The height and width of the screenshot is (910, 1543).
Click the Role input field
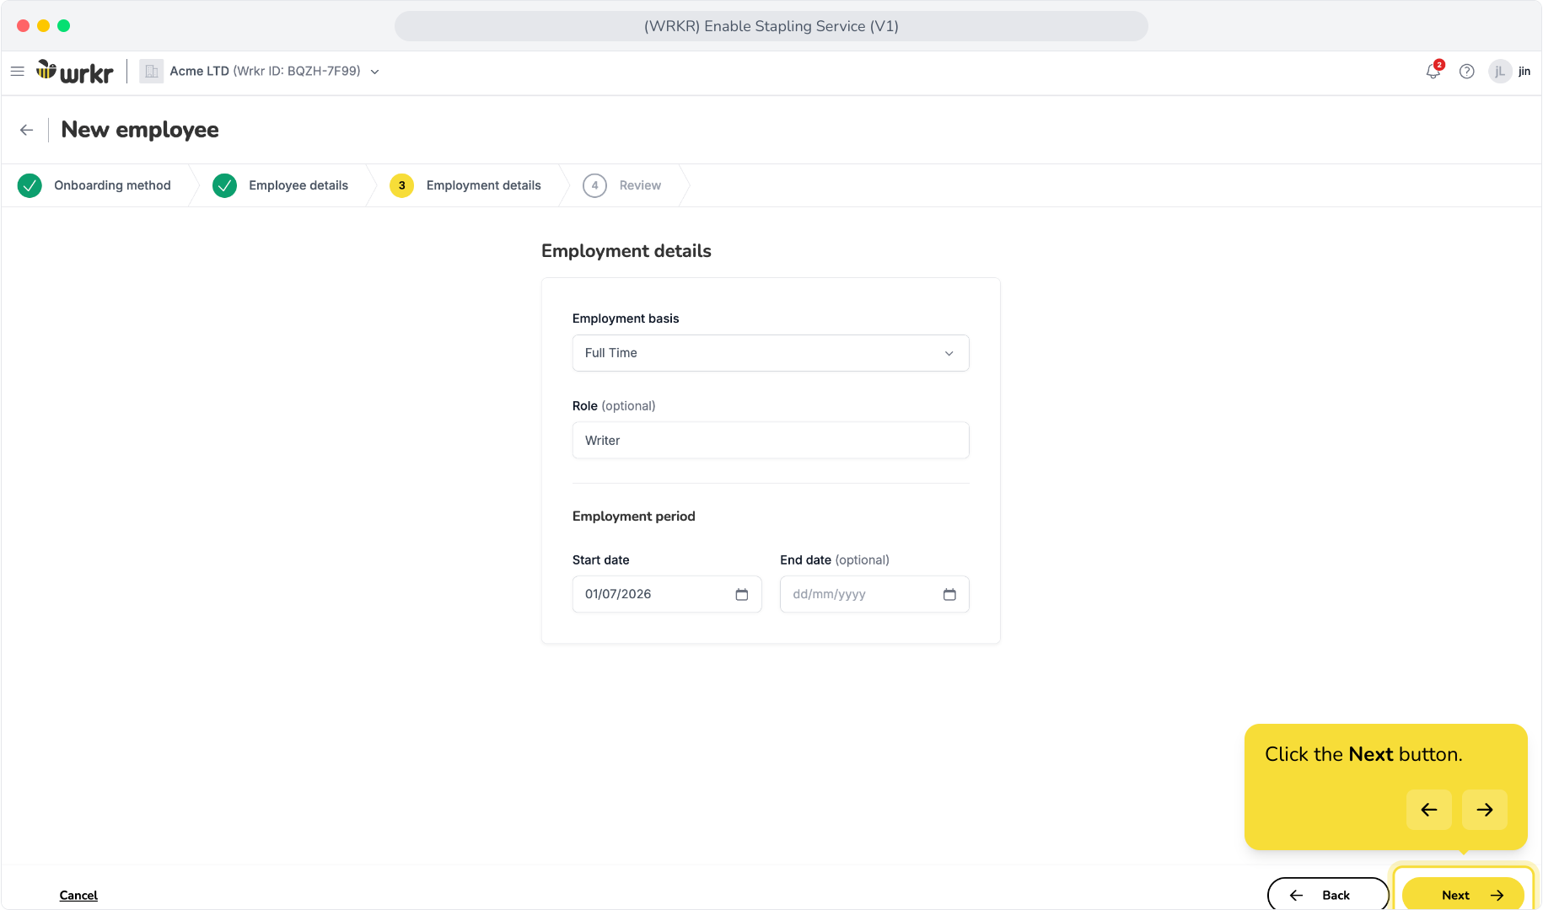[771, 441]
